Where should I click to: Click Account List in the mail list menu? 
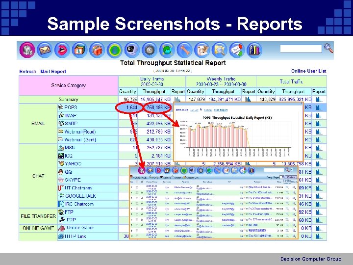click(x=192, y=178)
